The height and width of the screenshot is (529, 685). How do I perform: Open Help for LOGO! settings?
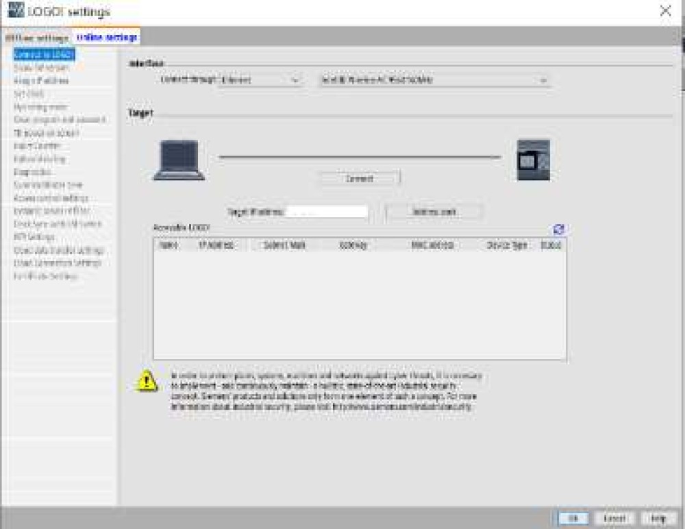tap(658, 519)
